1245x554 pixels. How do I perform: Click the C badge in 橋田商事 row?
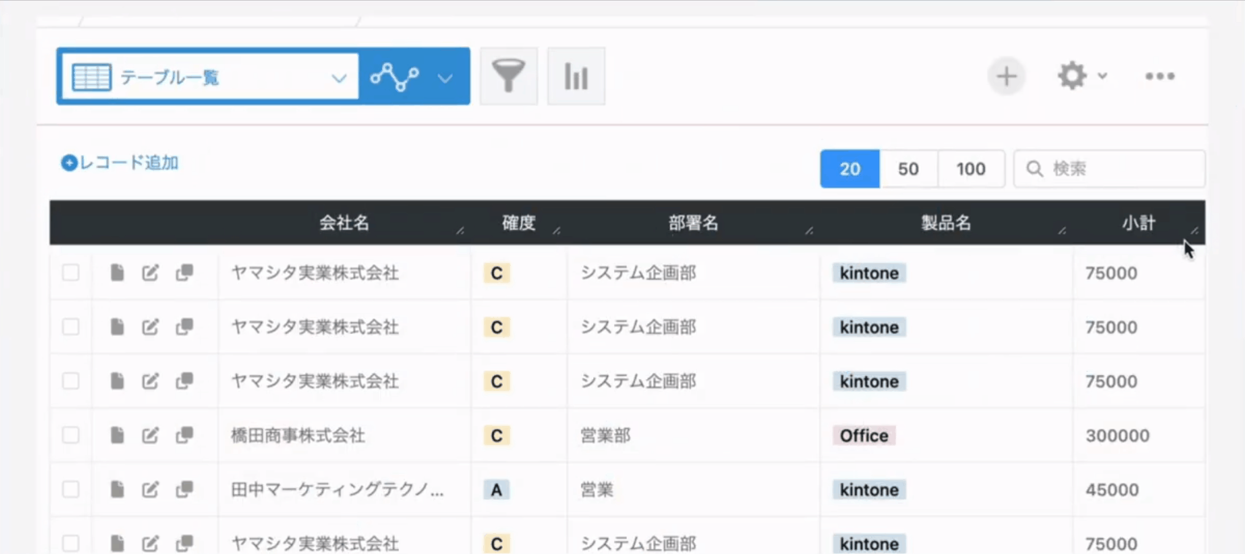(496, 435)
